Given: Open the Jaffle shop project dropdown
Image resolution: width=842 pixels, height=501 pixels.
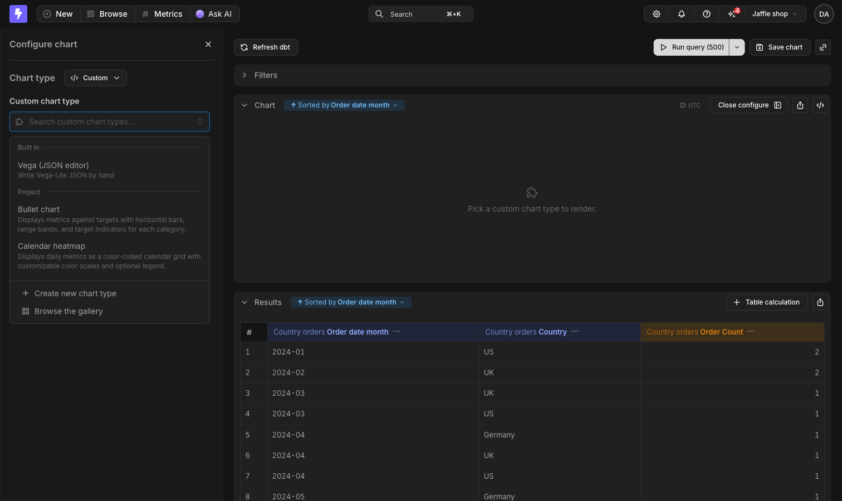Looking at the screenshot, I should [775, 14].
